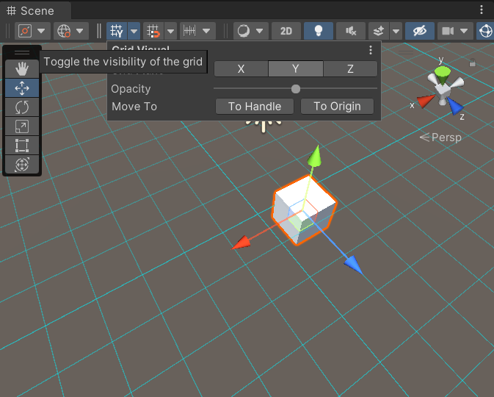494x397 pixels.
Task: Click the global handle rotation icon
Action: pos(64,31)
